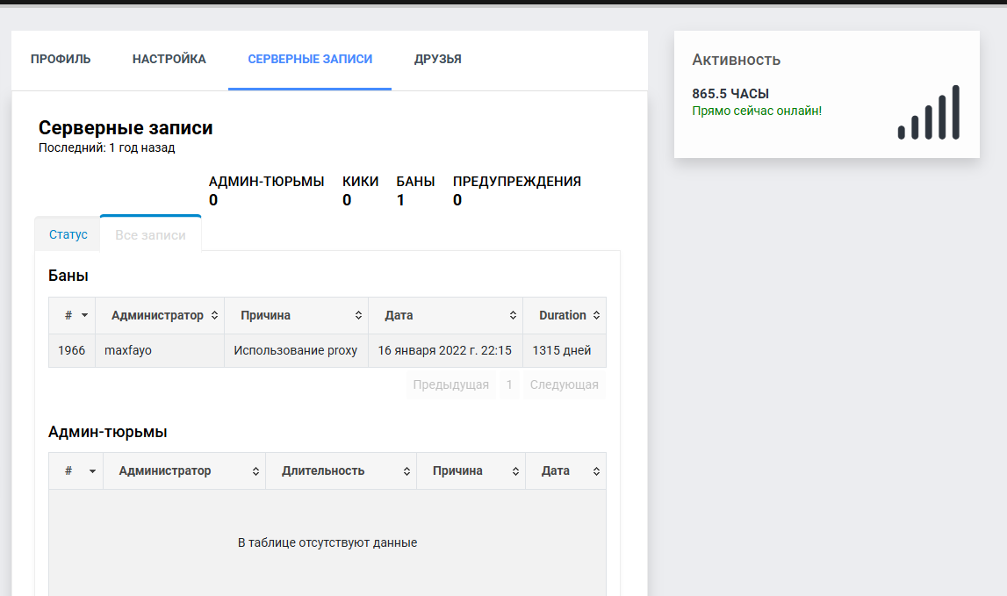Click the Баны section heading
1007x596 pixels.
(68, 276)
